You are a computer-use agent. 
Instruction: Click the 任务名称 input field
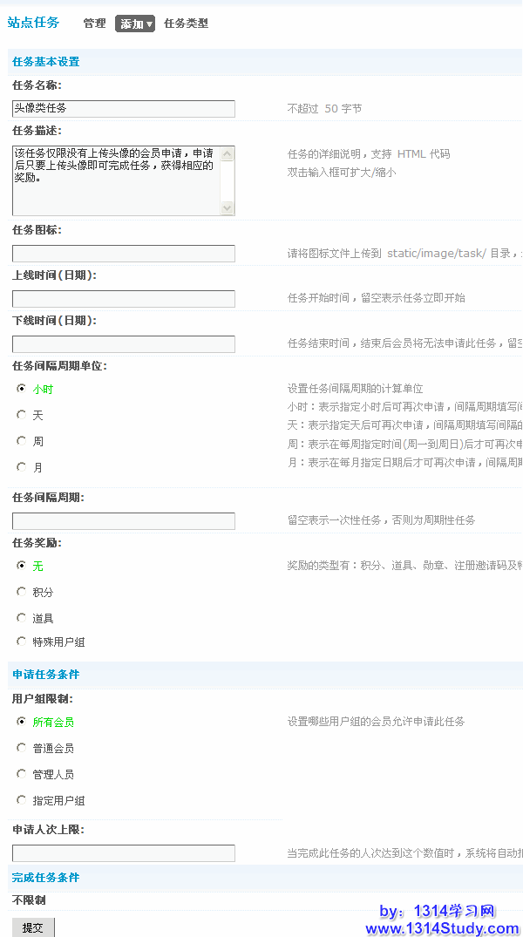pos(124,108)
